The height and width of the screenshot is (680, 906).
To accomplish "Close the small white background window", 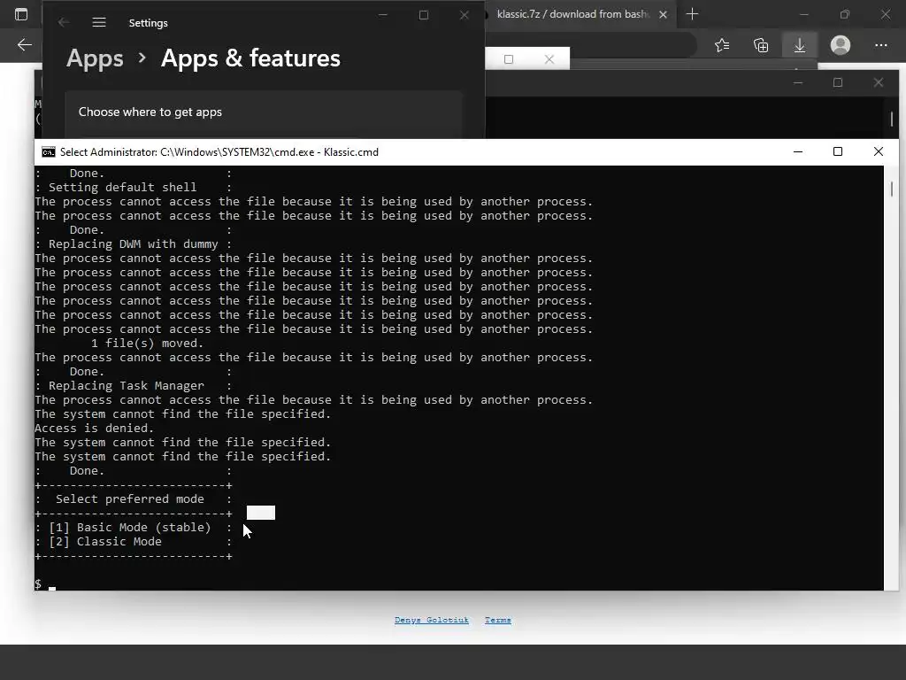I will pyautogui.click(x=549, y=59).
